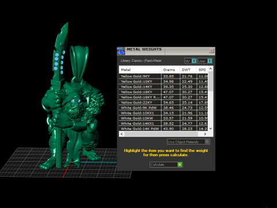Click the 25.30 DWT cell
Screen dimensions: 277x208
click(188, 87)
